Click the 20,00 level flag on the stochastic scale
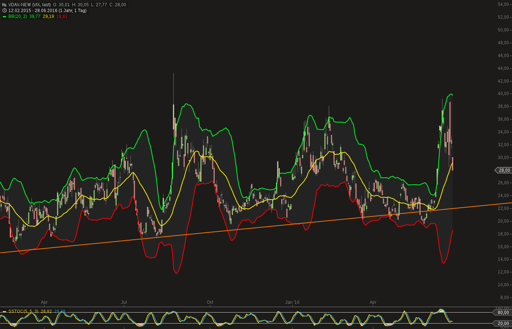The image size is (512, 329). coord(504,323)
